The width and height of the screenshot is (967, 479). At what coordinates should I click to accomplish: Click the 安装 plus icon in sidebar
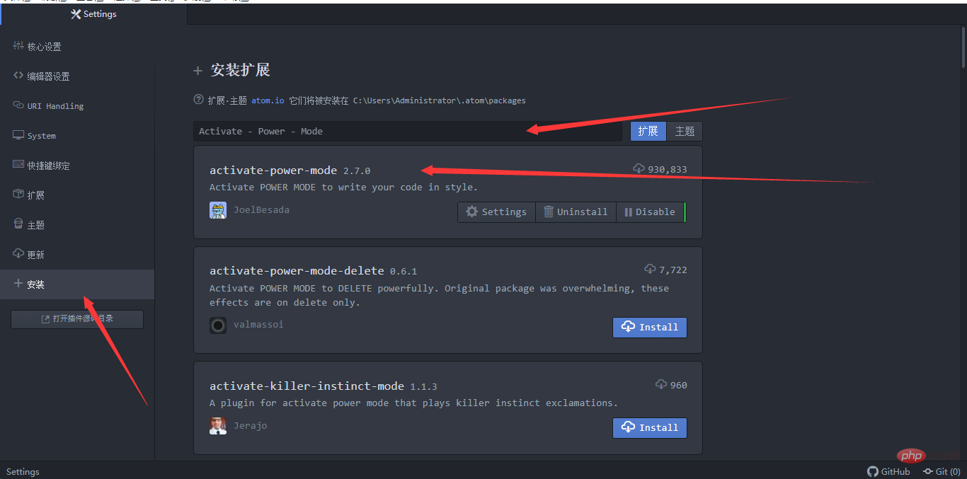point(18,284)
